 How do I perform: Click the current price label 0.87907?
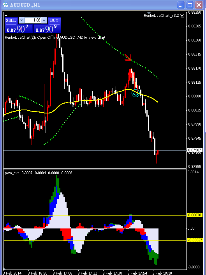tap(195, 150)
